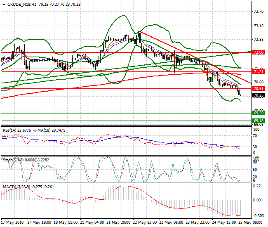Screen dimensions: 268x227
Task: Click the 69.05 price scale value
Action: [x=259, y=125]
